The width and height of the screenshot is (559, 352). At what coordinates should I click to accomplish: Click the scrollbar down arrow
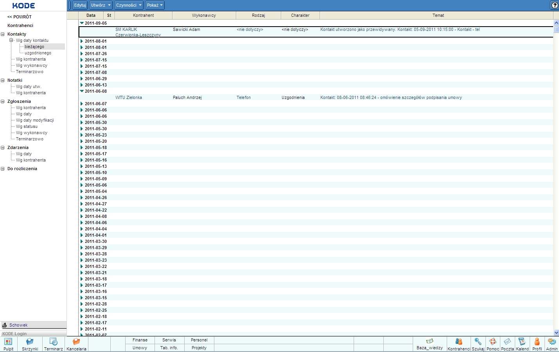point(556,332)
